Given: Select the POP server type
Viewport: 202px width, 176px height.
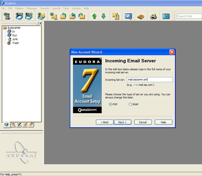Looking at the screenshot, I should tap(113, 104).
